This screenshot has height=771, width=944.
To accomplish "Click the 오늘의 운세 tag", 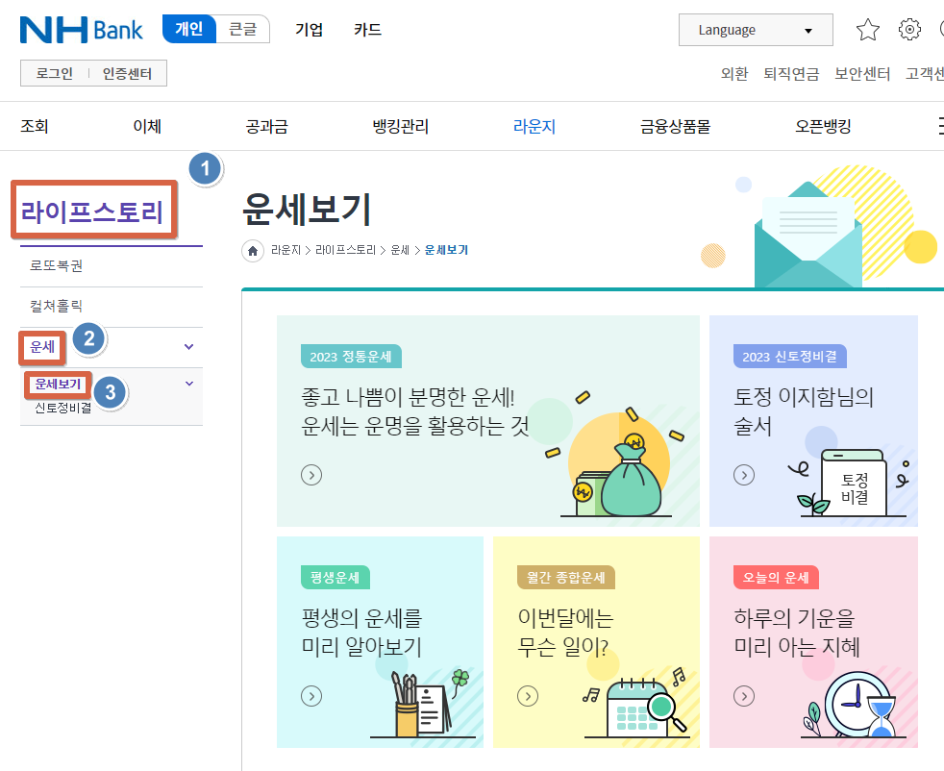I will (776, 578).
